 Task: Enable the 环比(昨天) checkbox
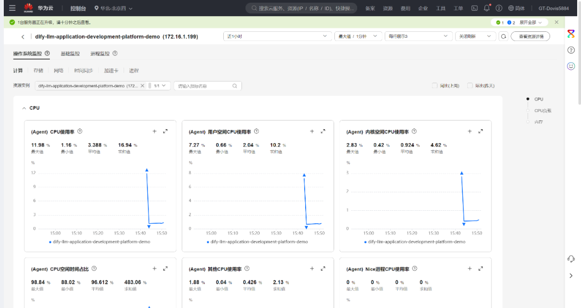(x=470, y=85)
